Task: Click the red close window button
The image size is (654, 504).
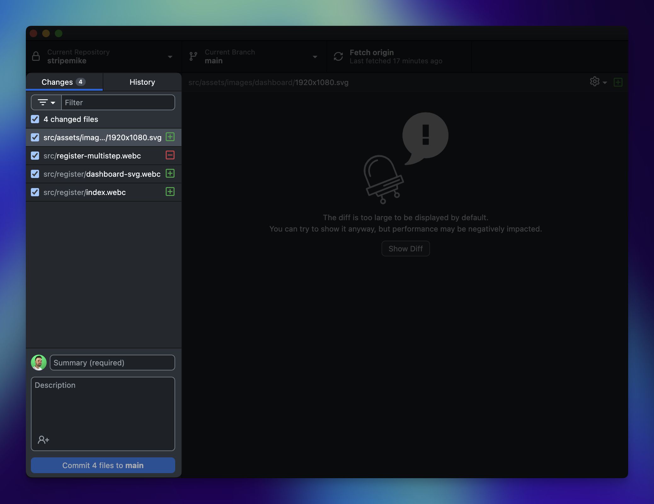Action: tap(33, 33)
